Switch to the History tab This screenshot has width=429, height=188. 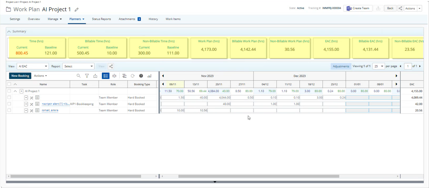[x=153, y=19]
